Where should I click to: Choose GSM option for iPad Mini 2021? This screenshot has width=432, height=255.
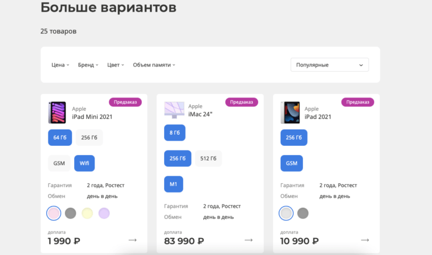click(59, 163)
